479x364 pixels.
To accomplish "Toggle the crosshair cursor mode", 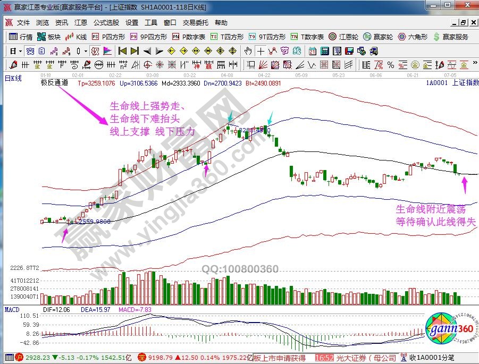I will tap(260, 51).
